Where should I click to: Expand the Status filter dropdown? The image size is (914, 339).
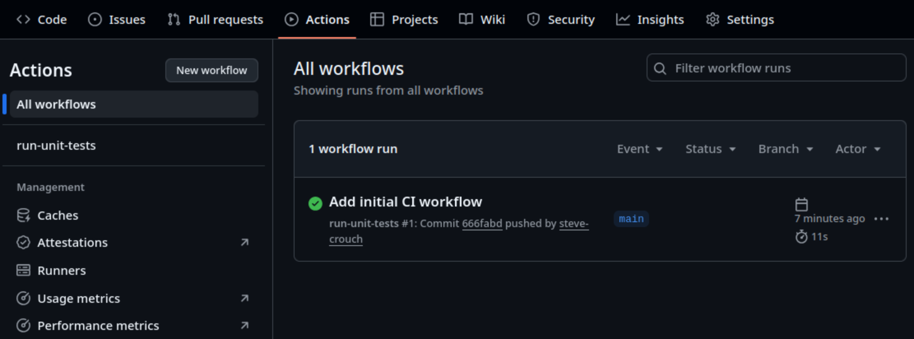(710, 149)
